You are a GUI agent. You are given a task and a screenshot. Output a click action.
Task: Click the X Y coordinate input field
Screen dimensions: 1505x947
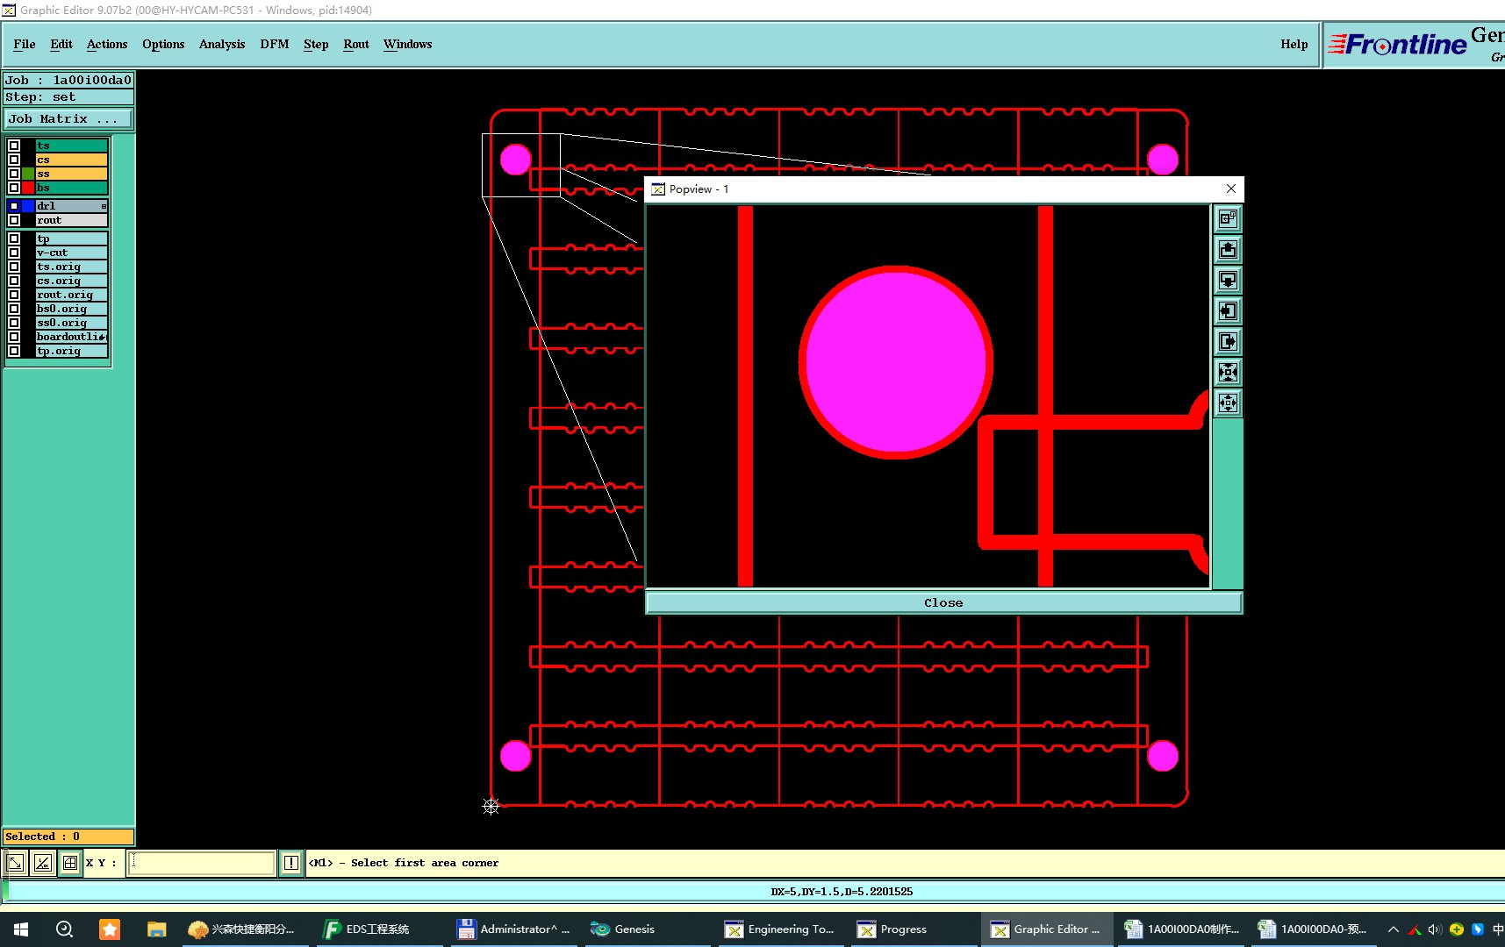click(202, 863)
